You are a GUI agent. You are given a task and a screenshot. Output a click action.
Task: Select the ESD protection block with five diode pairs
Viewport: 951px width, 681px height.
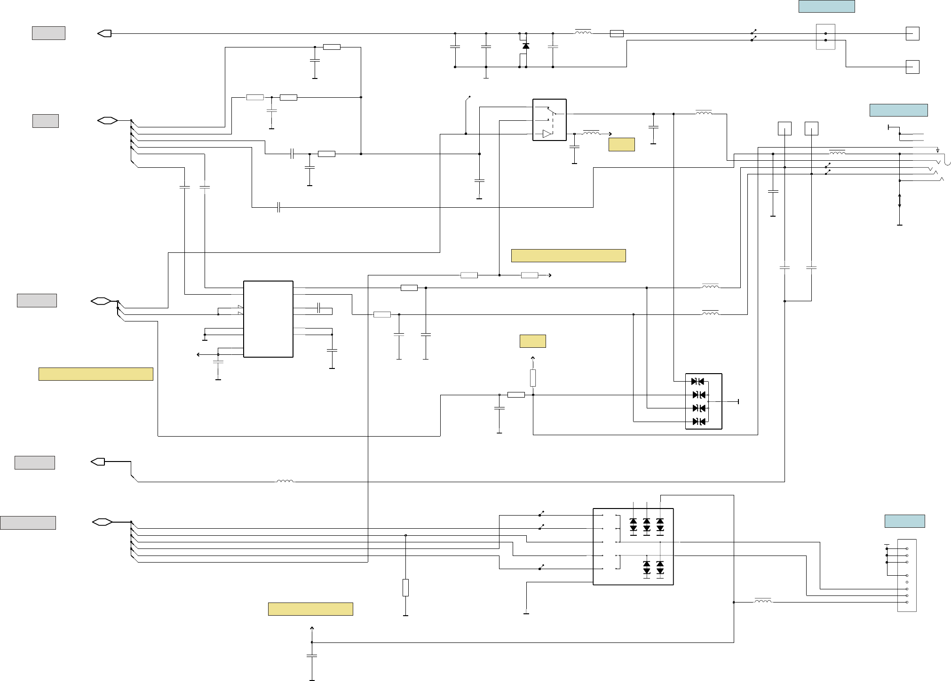coord(633,547)
